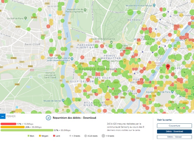Image resolution: width=194 pixels, height=143 pixels.
Task: Click the red 17% speed bar
Action: 8,124
